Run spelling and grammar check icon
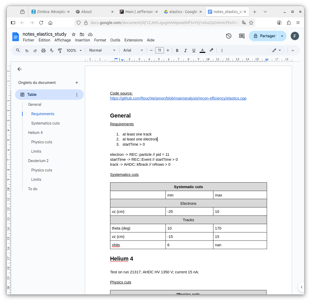311x302 pixels. (x=52, y=51)
